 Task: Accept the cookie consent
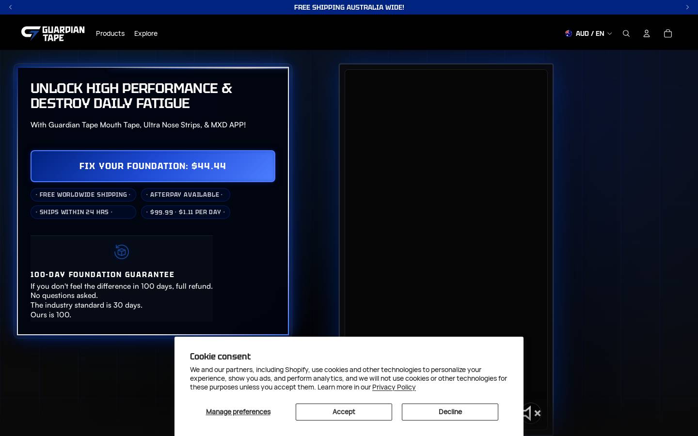click(344, 412)
